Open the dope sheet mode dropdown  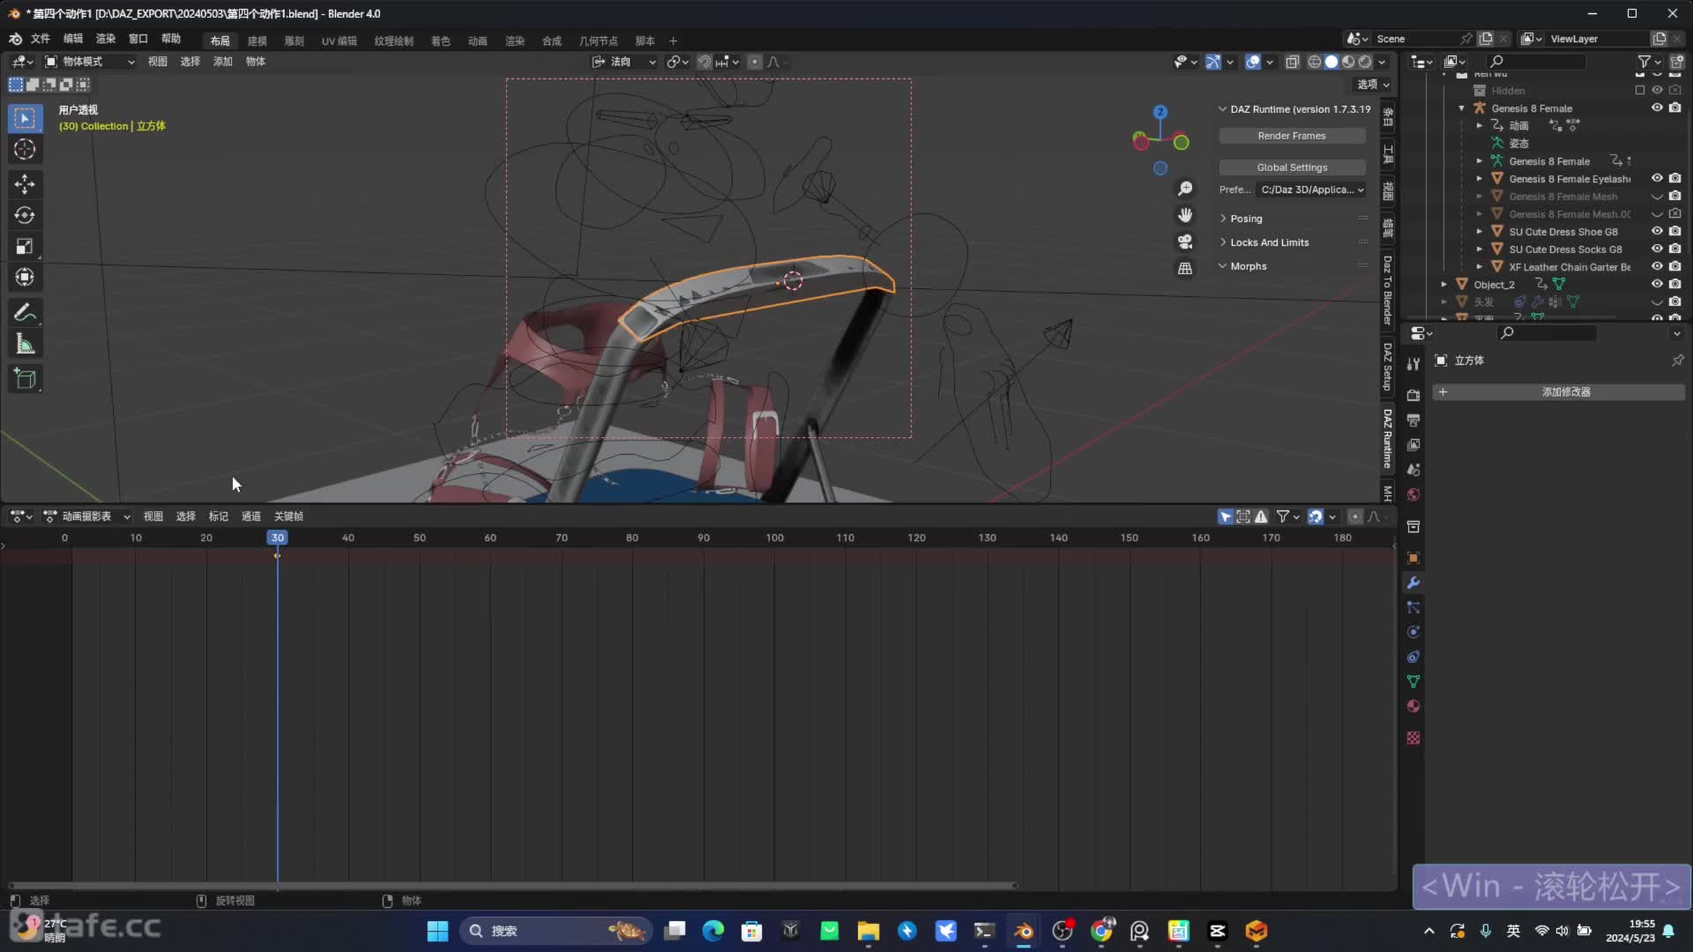(x=86, y=517)
